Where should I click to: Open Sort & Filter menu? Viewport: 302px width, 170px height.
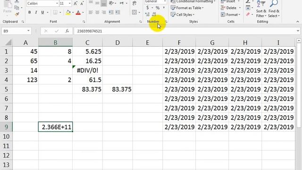pos(261,9)
